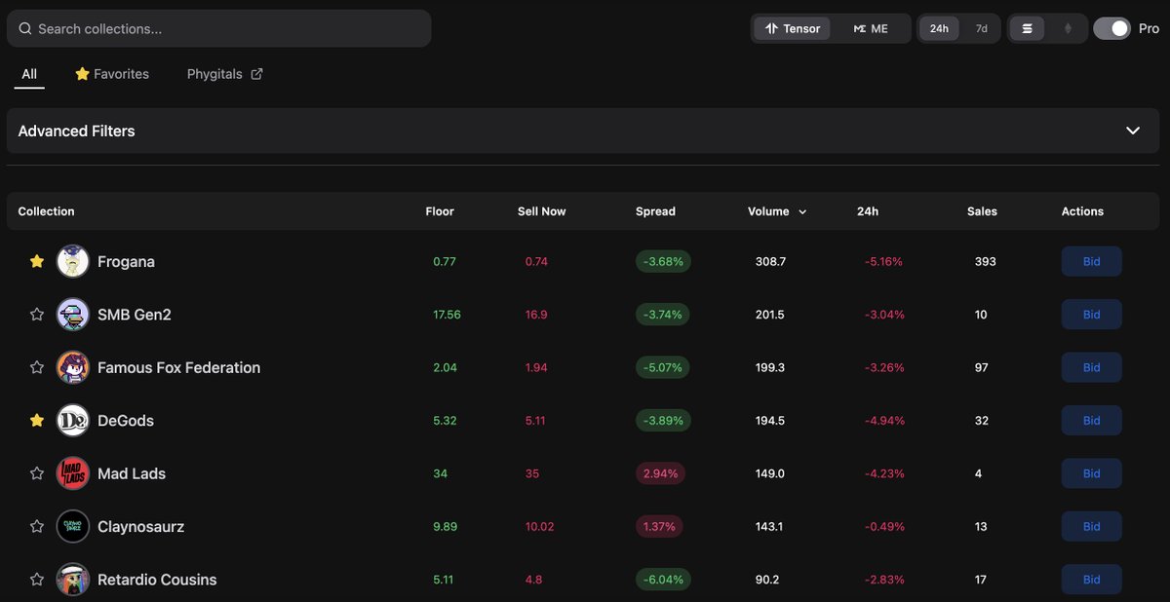Image resolution: width=1170 pixels, height=602 pixels.
Task: Click the Claynosaurz logo avatar
Action: coord(73,526)
